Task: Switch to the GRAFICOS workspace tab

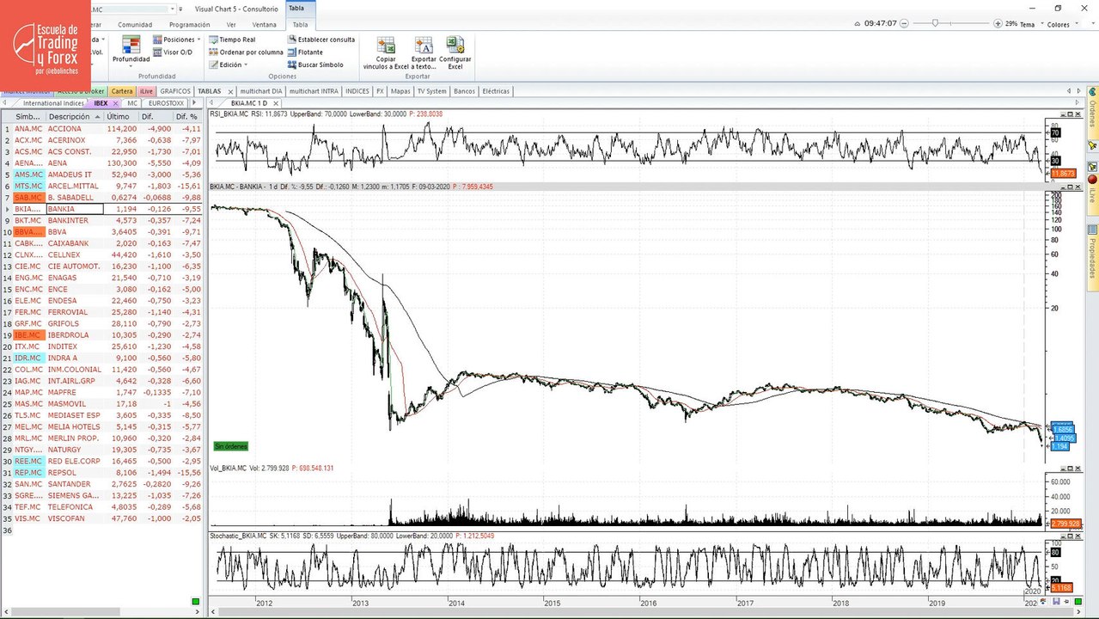Action: click(175, 91)
